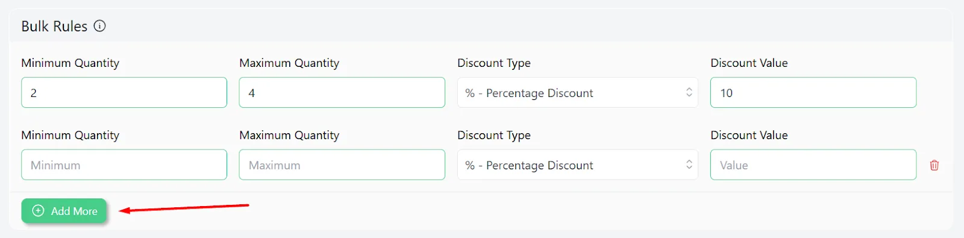The width and height of the screenshot is (964, 238).
Task: Click the first row's Discount Value label
Action: tap(749, 63)
